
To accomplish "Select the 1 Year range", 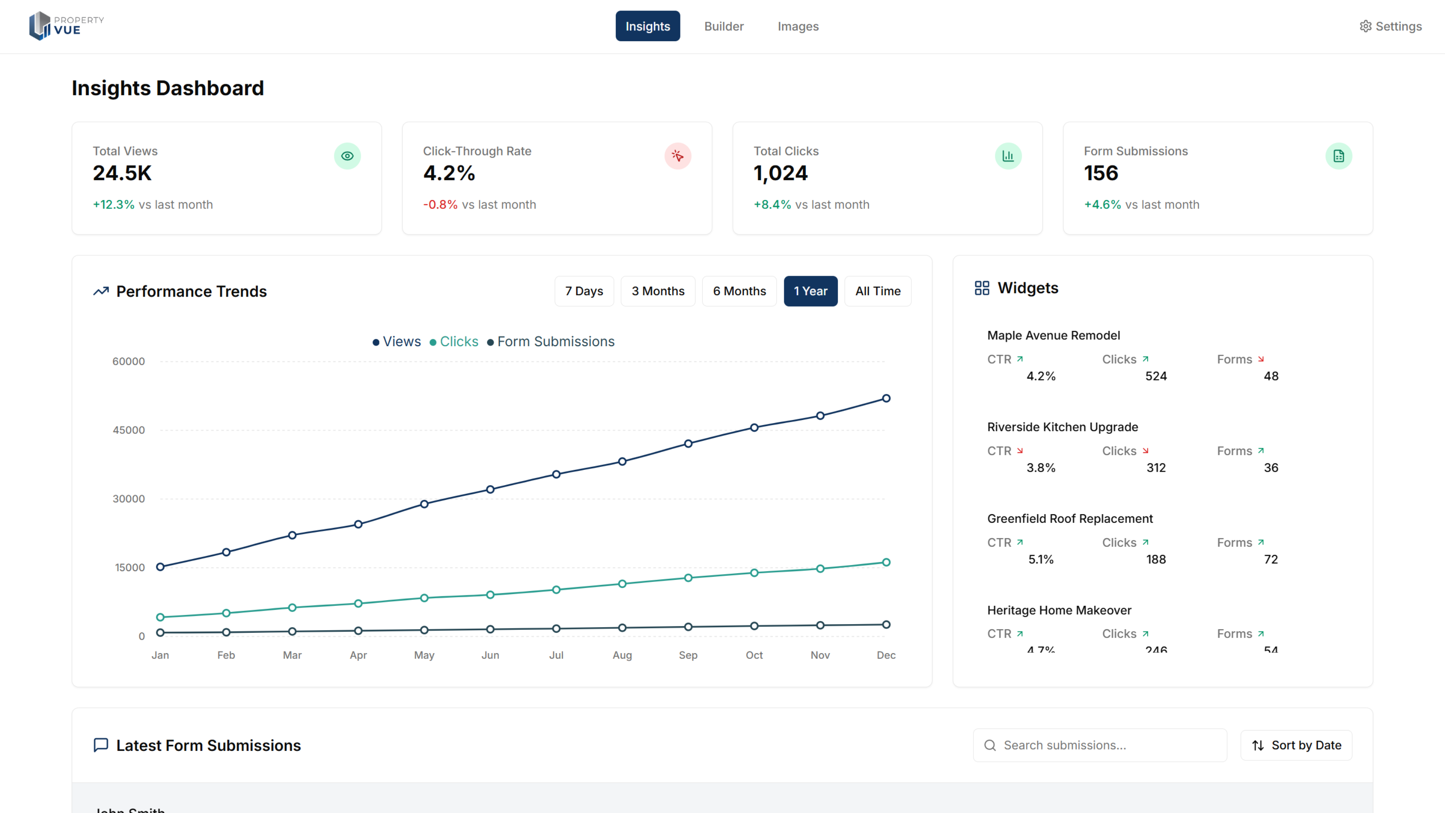I will 810,291.
